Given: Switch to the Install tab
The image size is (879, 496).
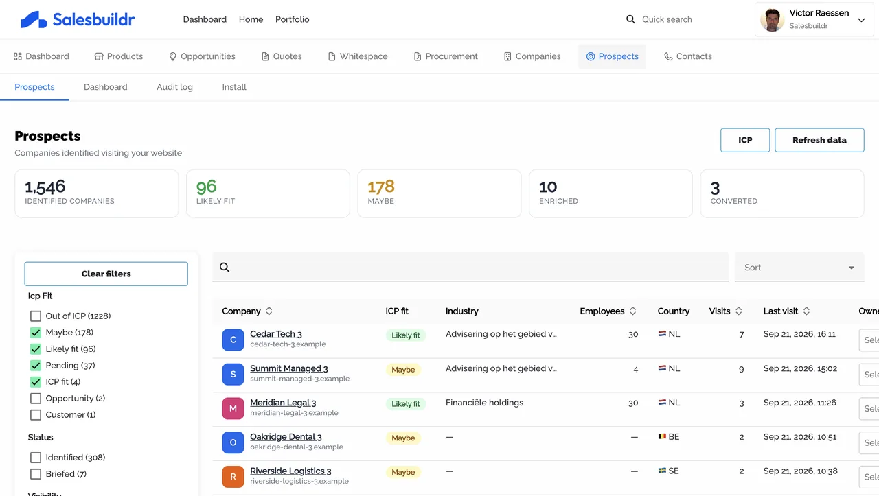Looking at the screenshot, I should 234,87.
